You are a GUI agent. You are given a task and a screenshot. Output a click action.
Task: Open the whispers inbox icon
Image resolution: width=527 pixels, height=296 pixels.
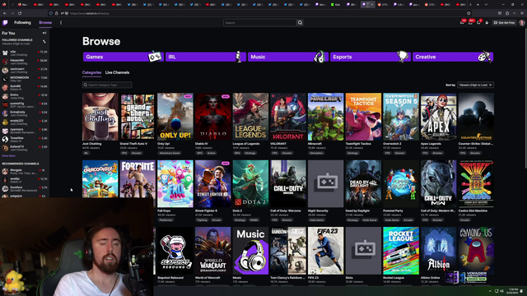(470, 22)
